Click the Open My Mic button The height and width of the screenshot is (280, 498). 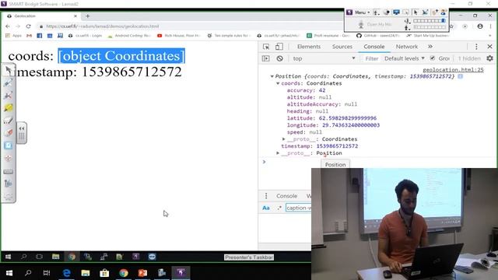pyautogui.click(x=374, y=24)
